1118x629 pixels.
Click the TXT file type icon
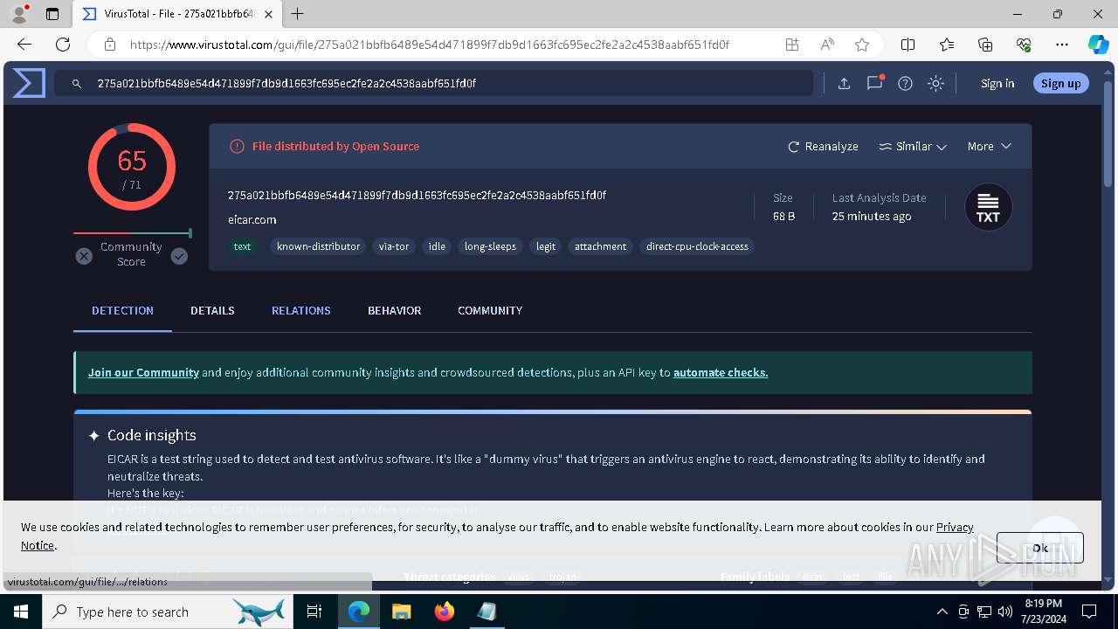click(988, 207)
